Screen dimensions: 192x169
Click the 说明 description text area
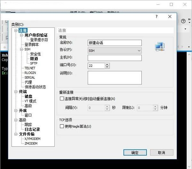pyautogui.click(x=115, y=78)
